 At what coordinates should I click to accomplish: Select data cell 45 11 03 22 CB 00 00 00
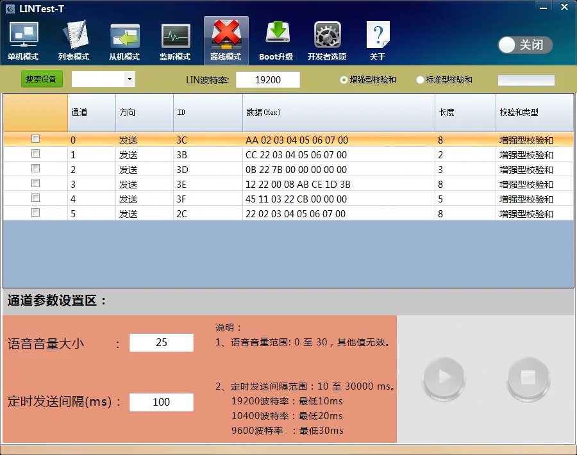tap(339, 199)
